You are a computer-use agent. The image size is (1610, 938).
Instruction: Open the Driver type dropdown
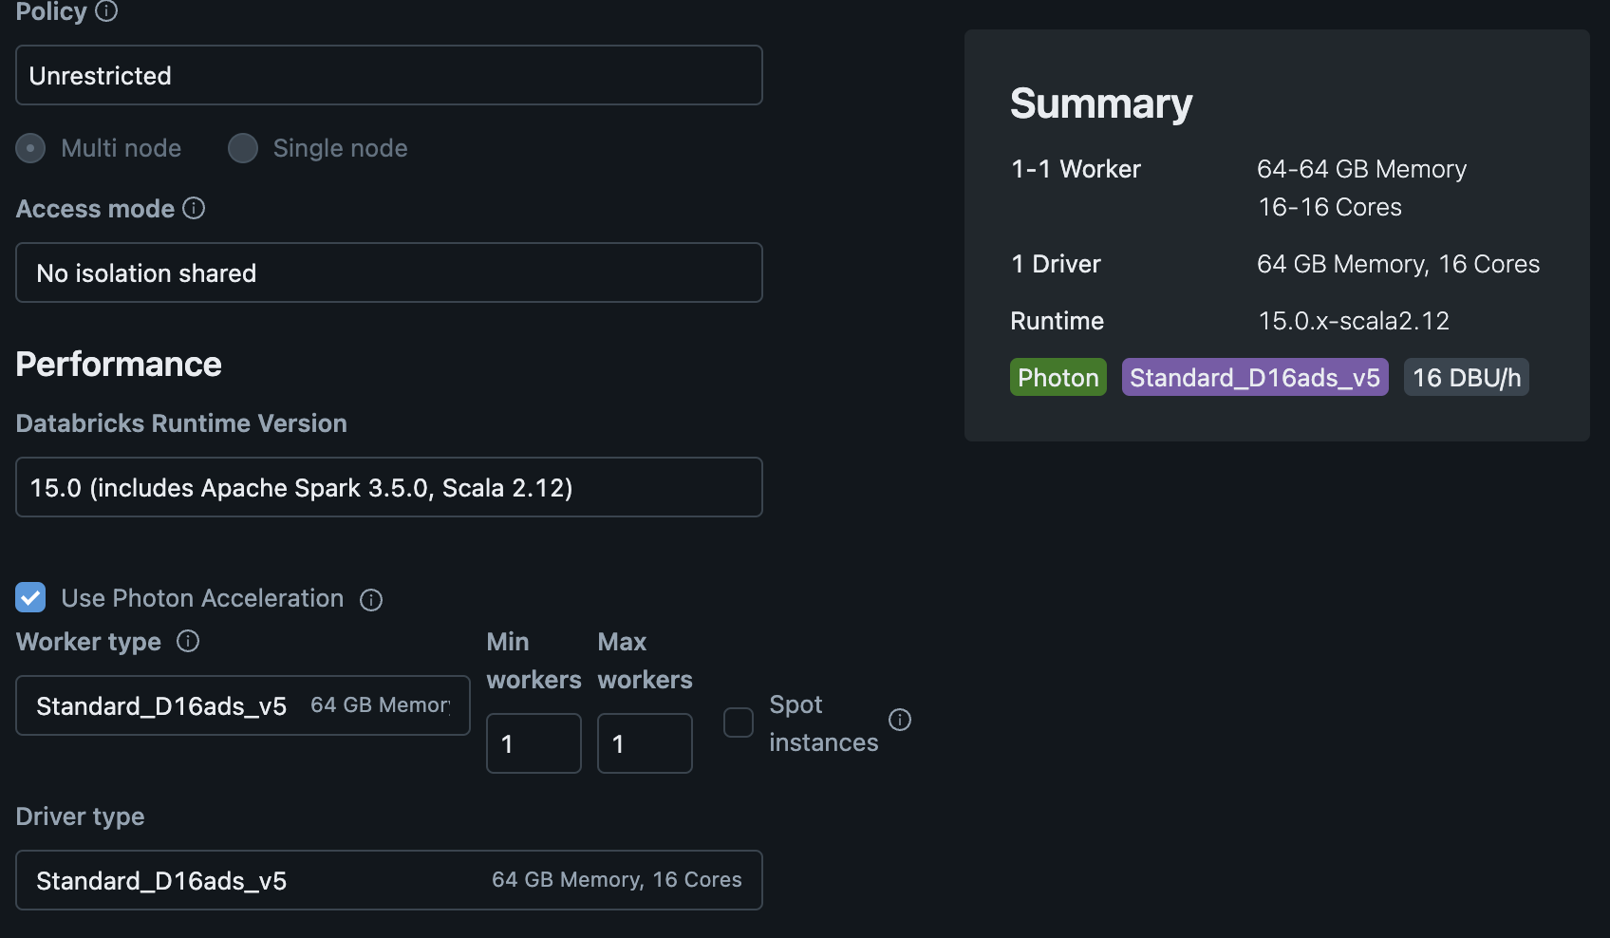389,880
